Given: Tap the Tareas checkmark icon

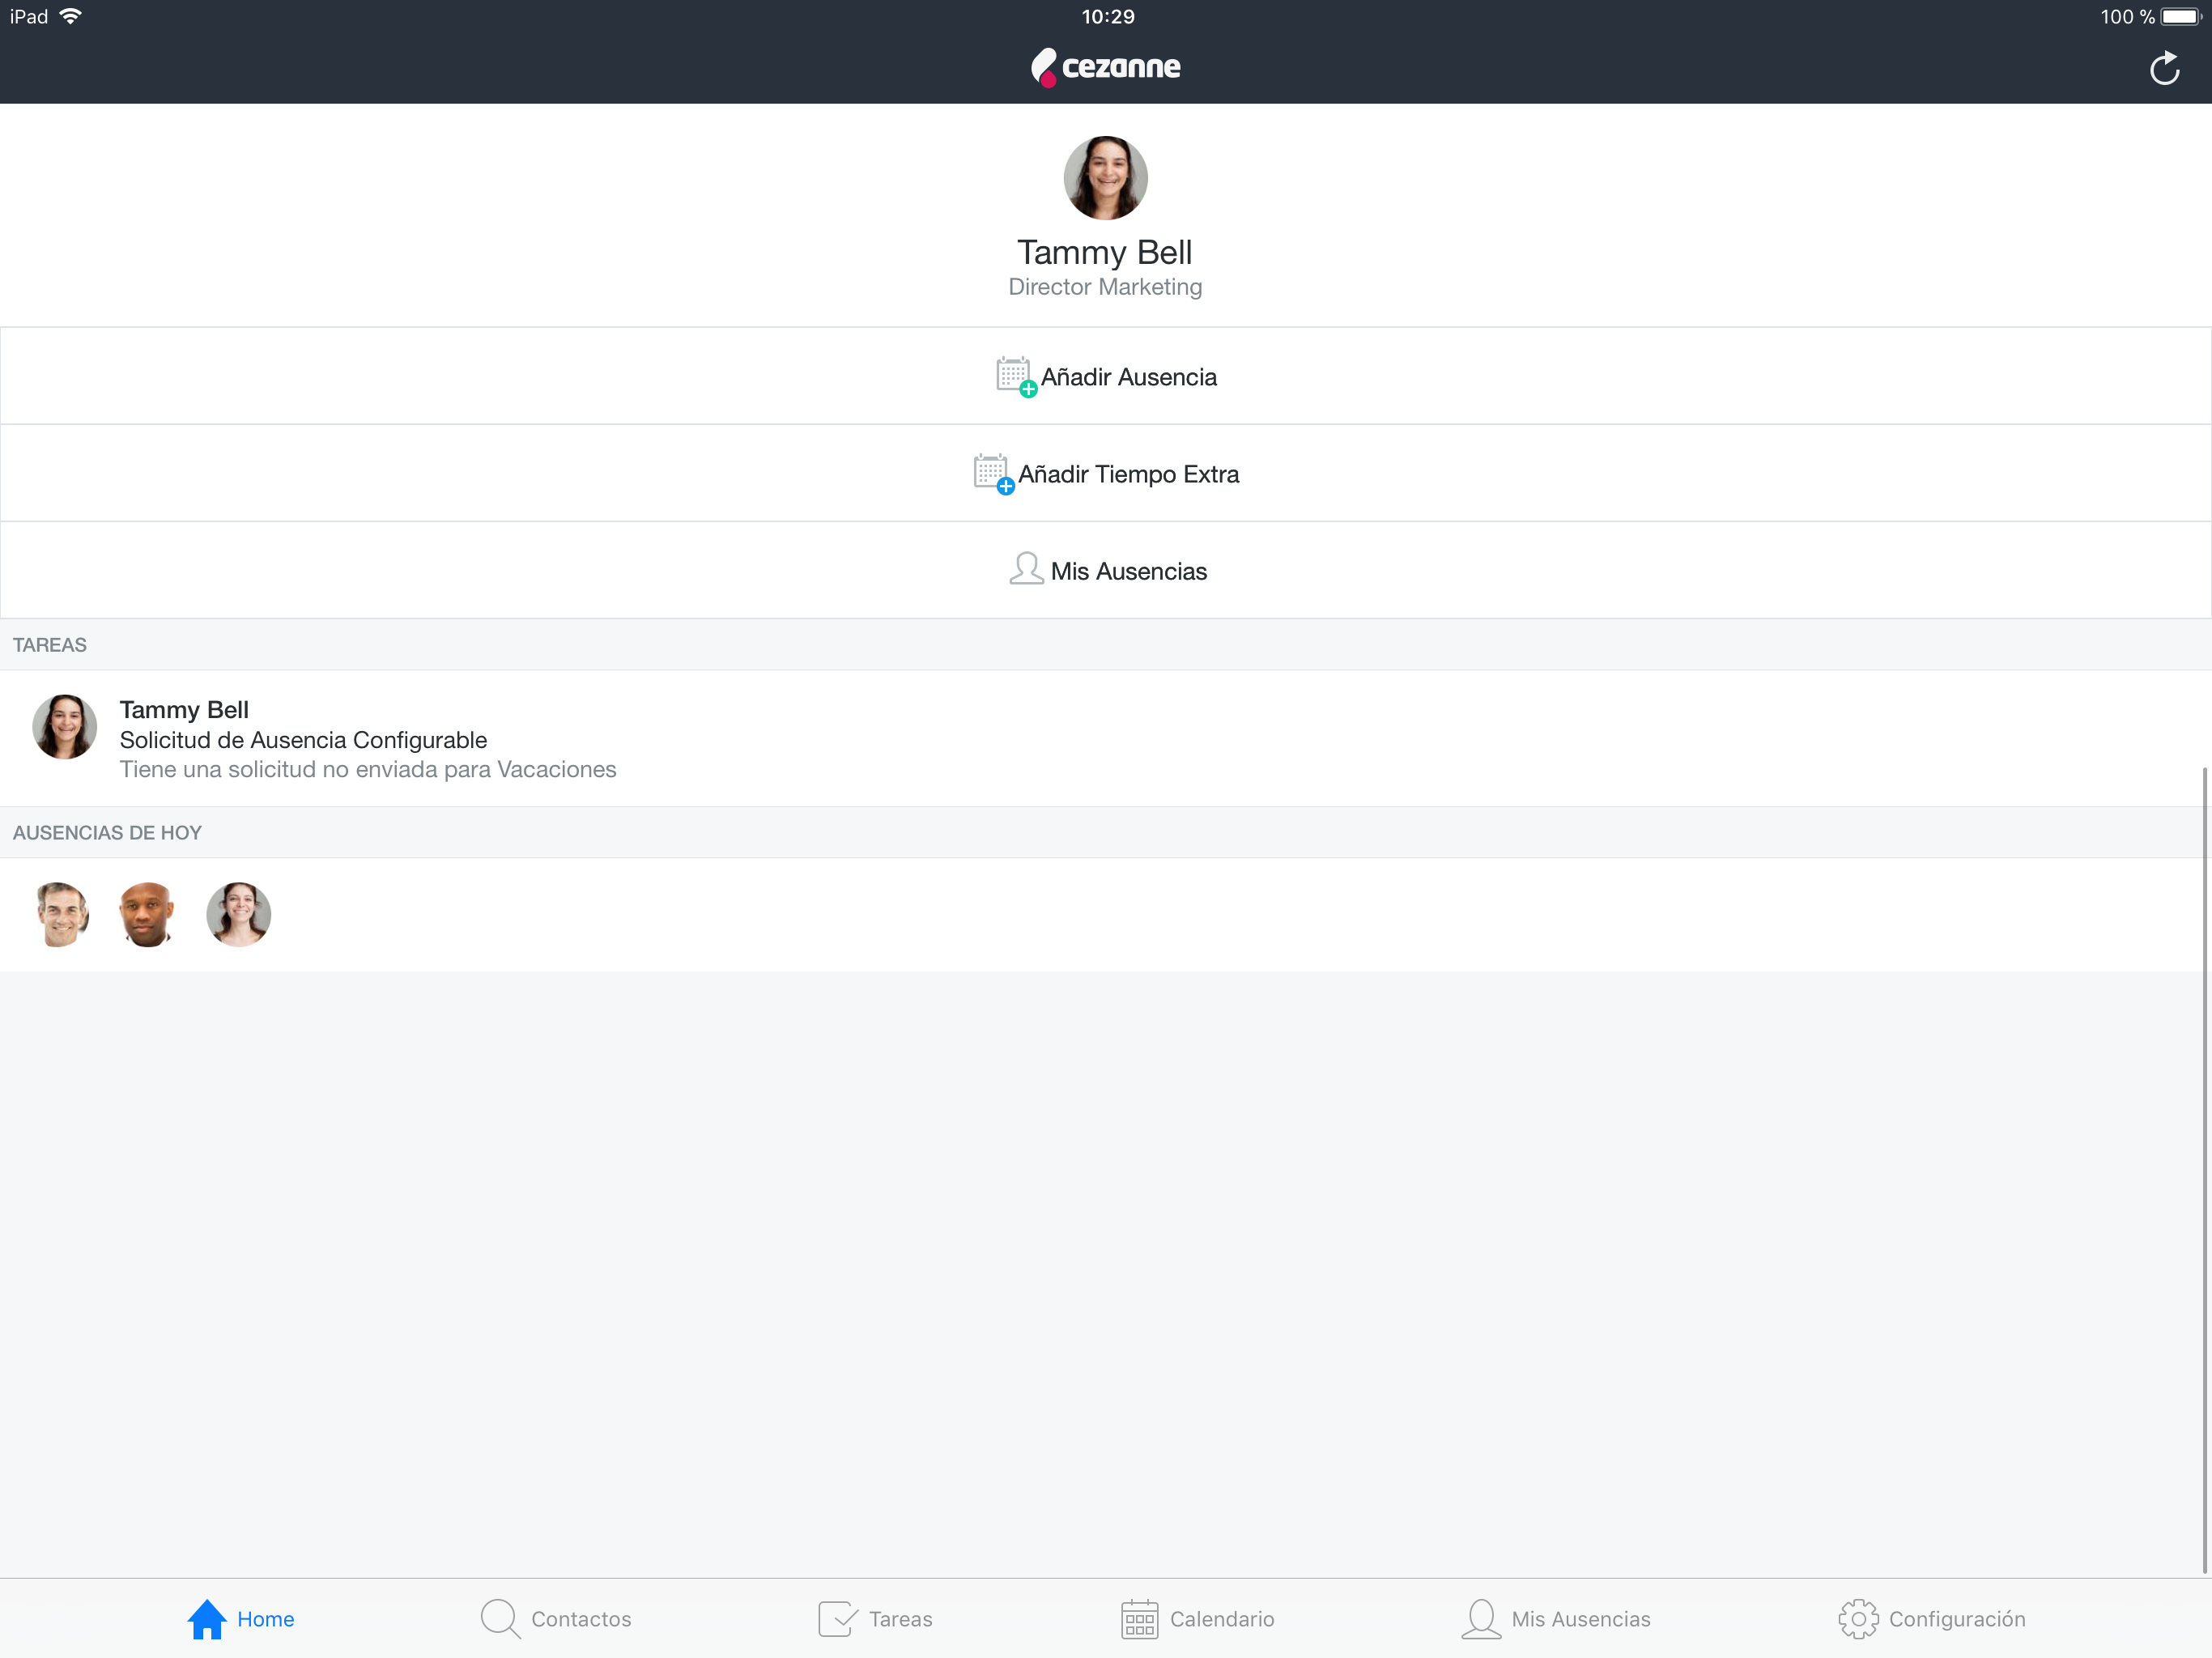Looking at the screenshot, I should [x=838, y=1619].
